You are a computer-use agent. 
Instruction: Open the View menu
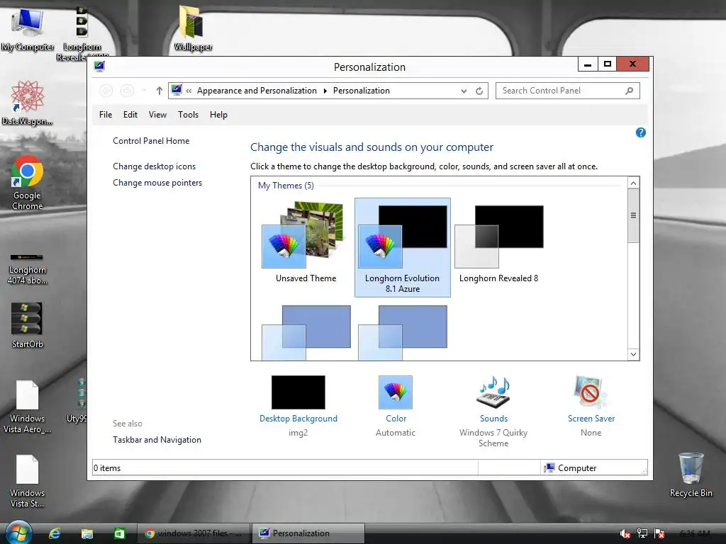(x=157, y=115)
